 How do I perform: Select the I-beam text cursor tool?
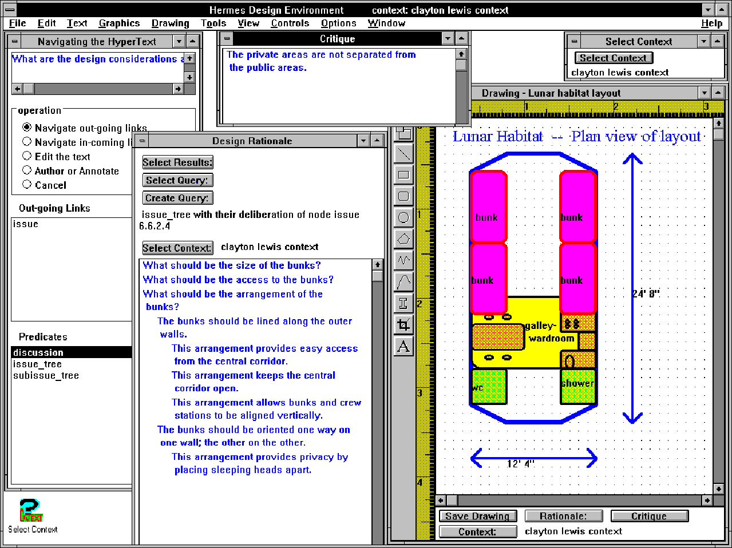pyautogui.click(x=403, y=303)
